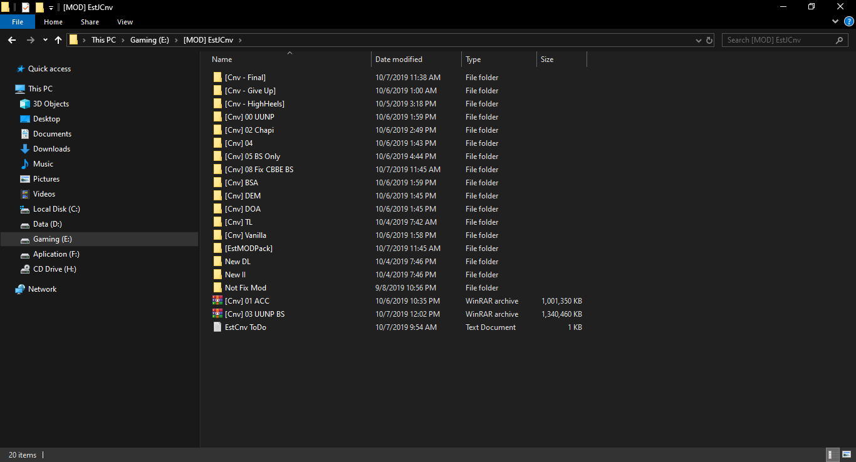Click the search magnifier icon
Image resolution: width=856 pixels, height=462 pixels.
coord(840,40)
